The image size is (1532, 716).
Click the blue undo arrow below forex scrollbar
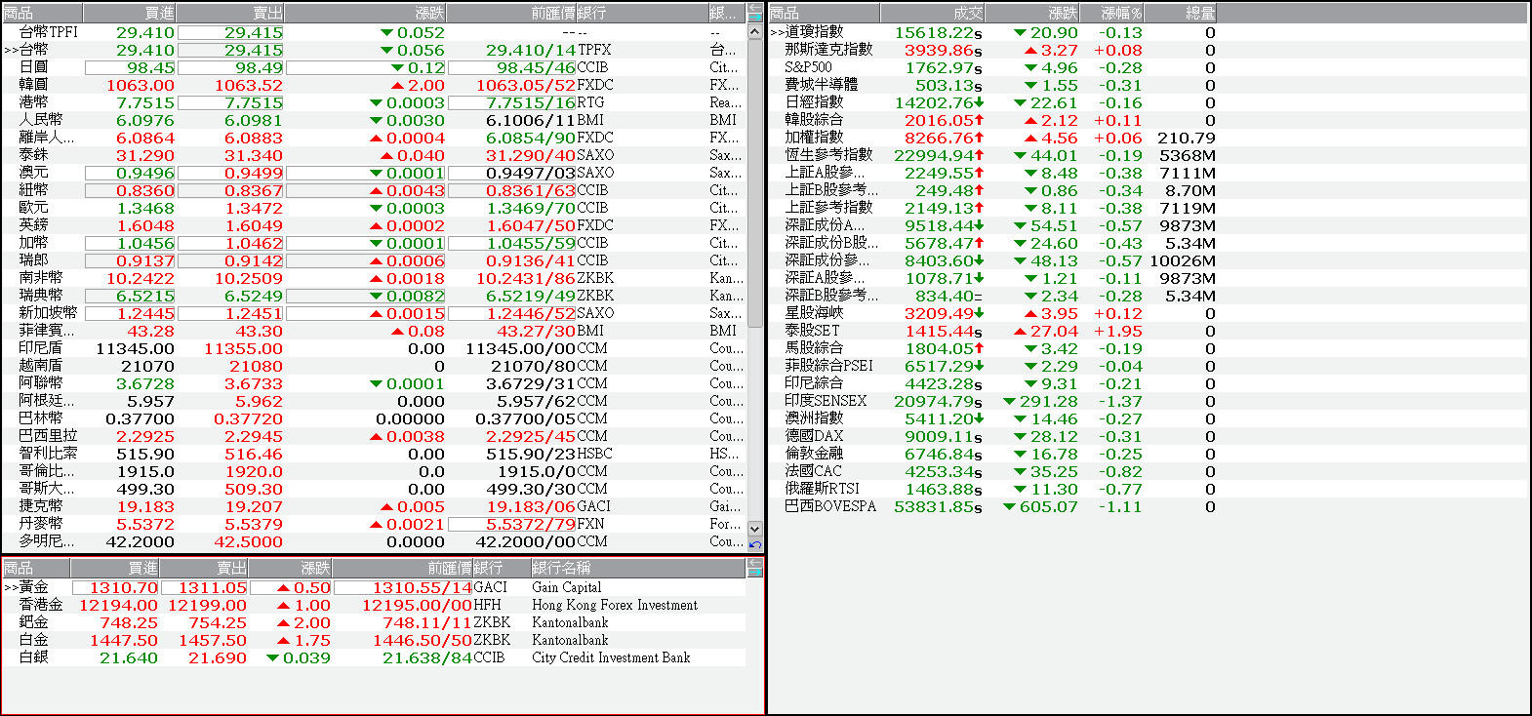click(755, 544)
